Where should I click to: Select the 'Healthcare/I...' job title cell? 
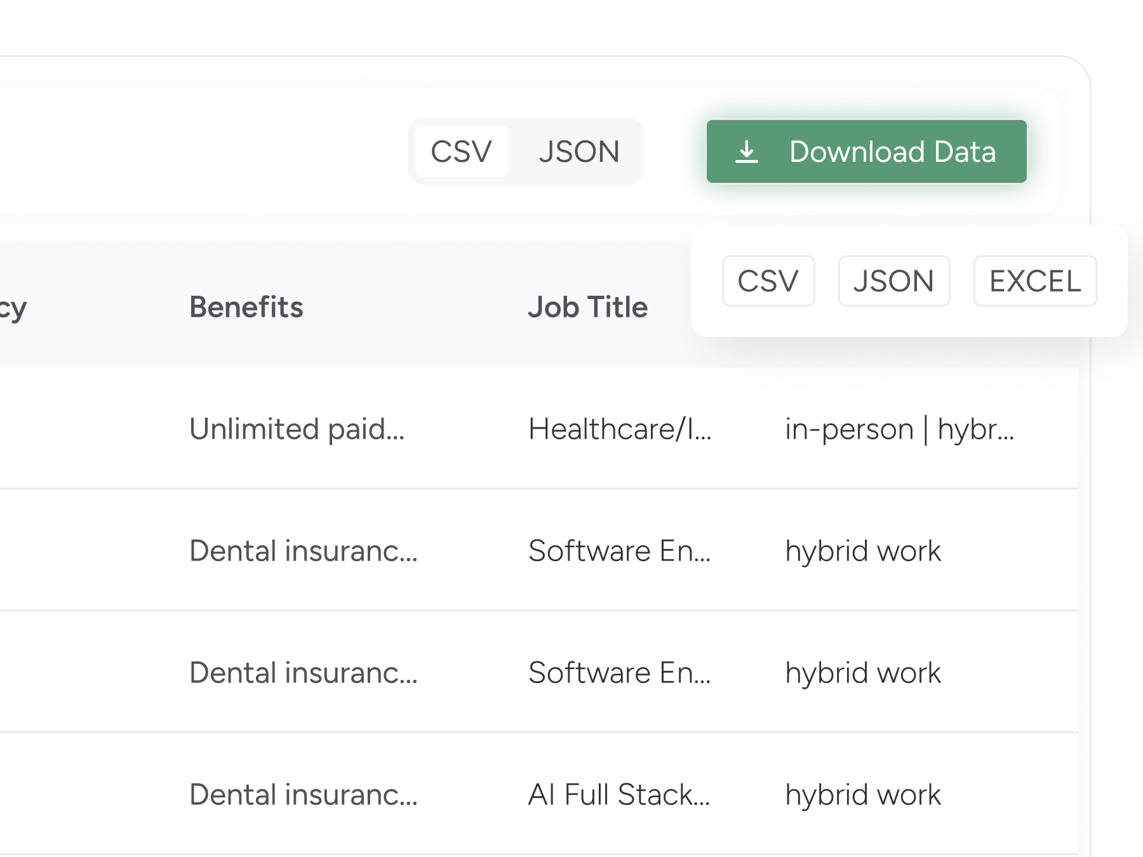coord(620,429)
